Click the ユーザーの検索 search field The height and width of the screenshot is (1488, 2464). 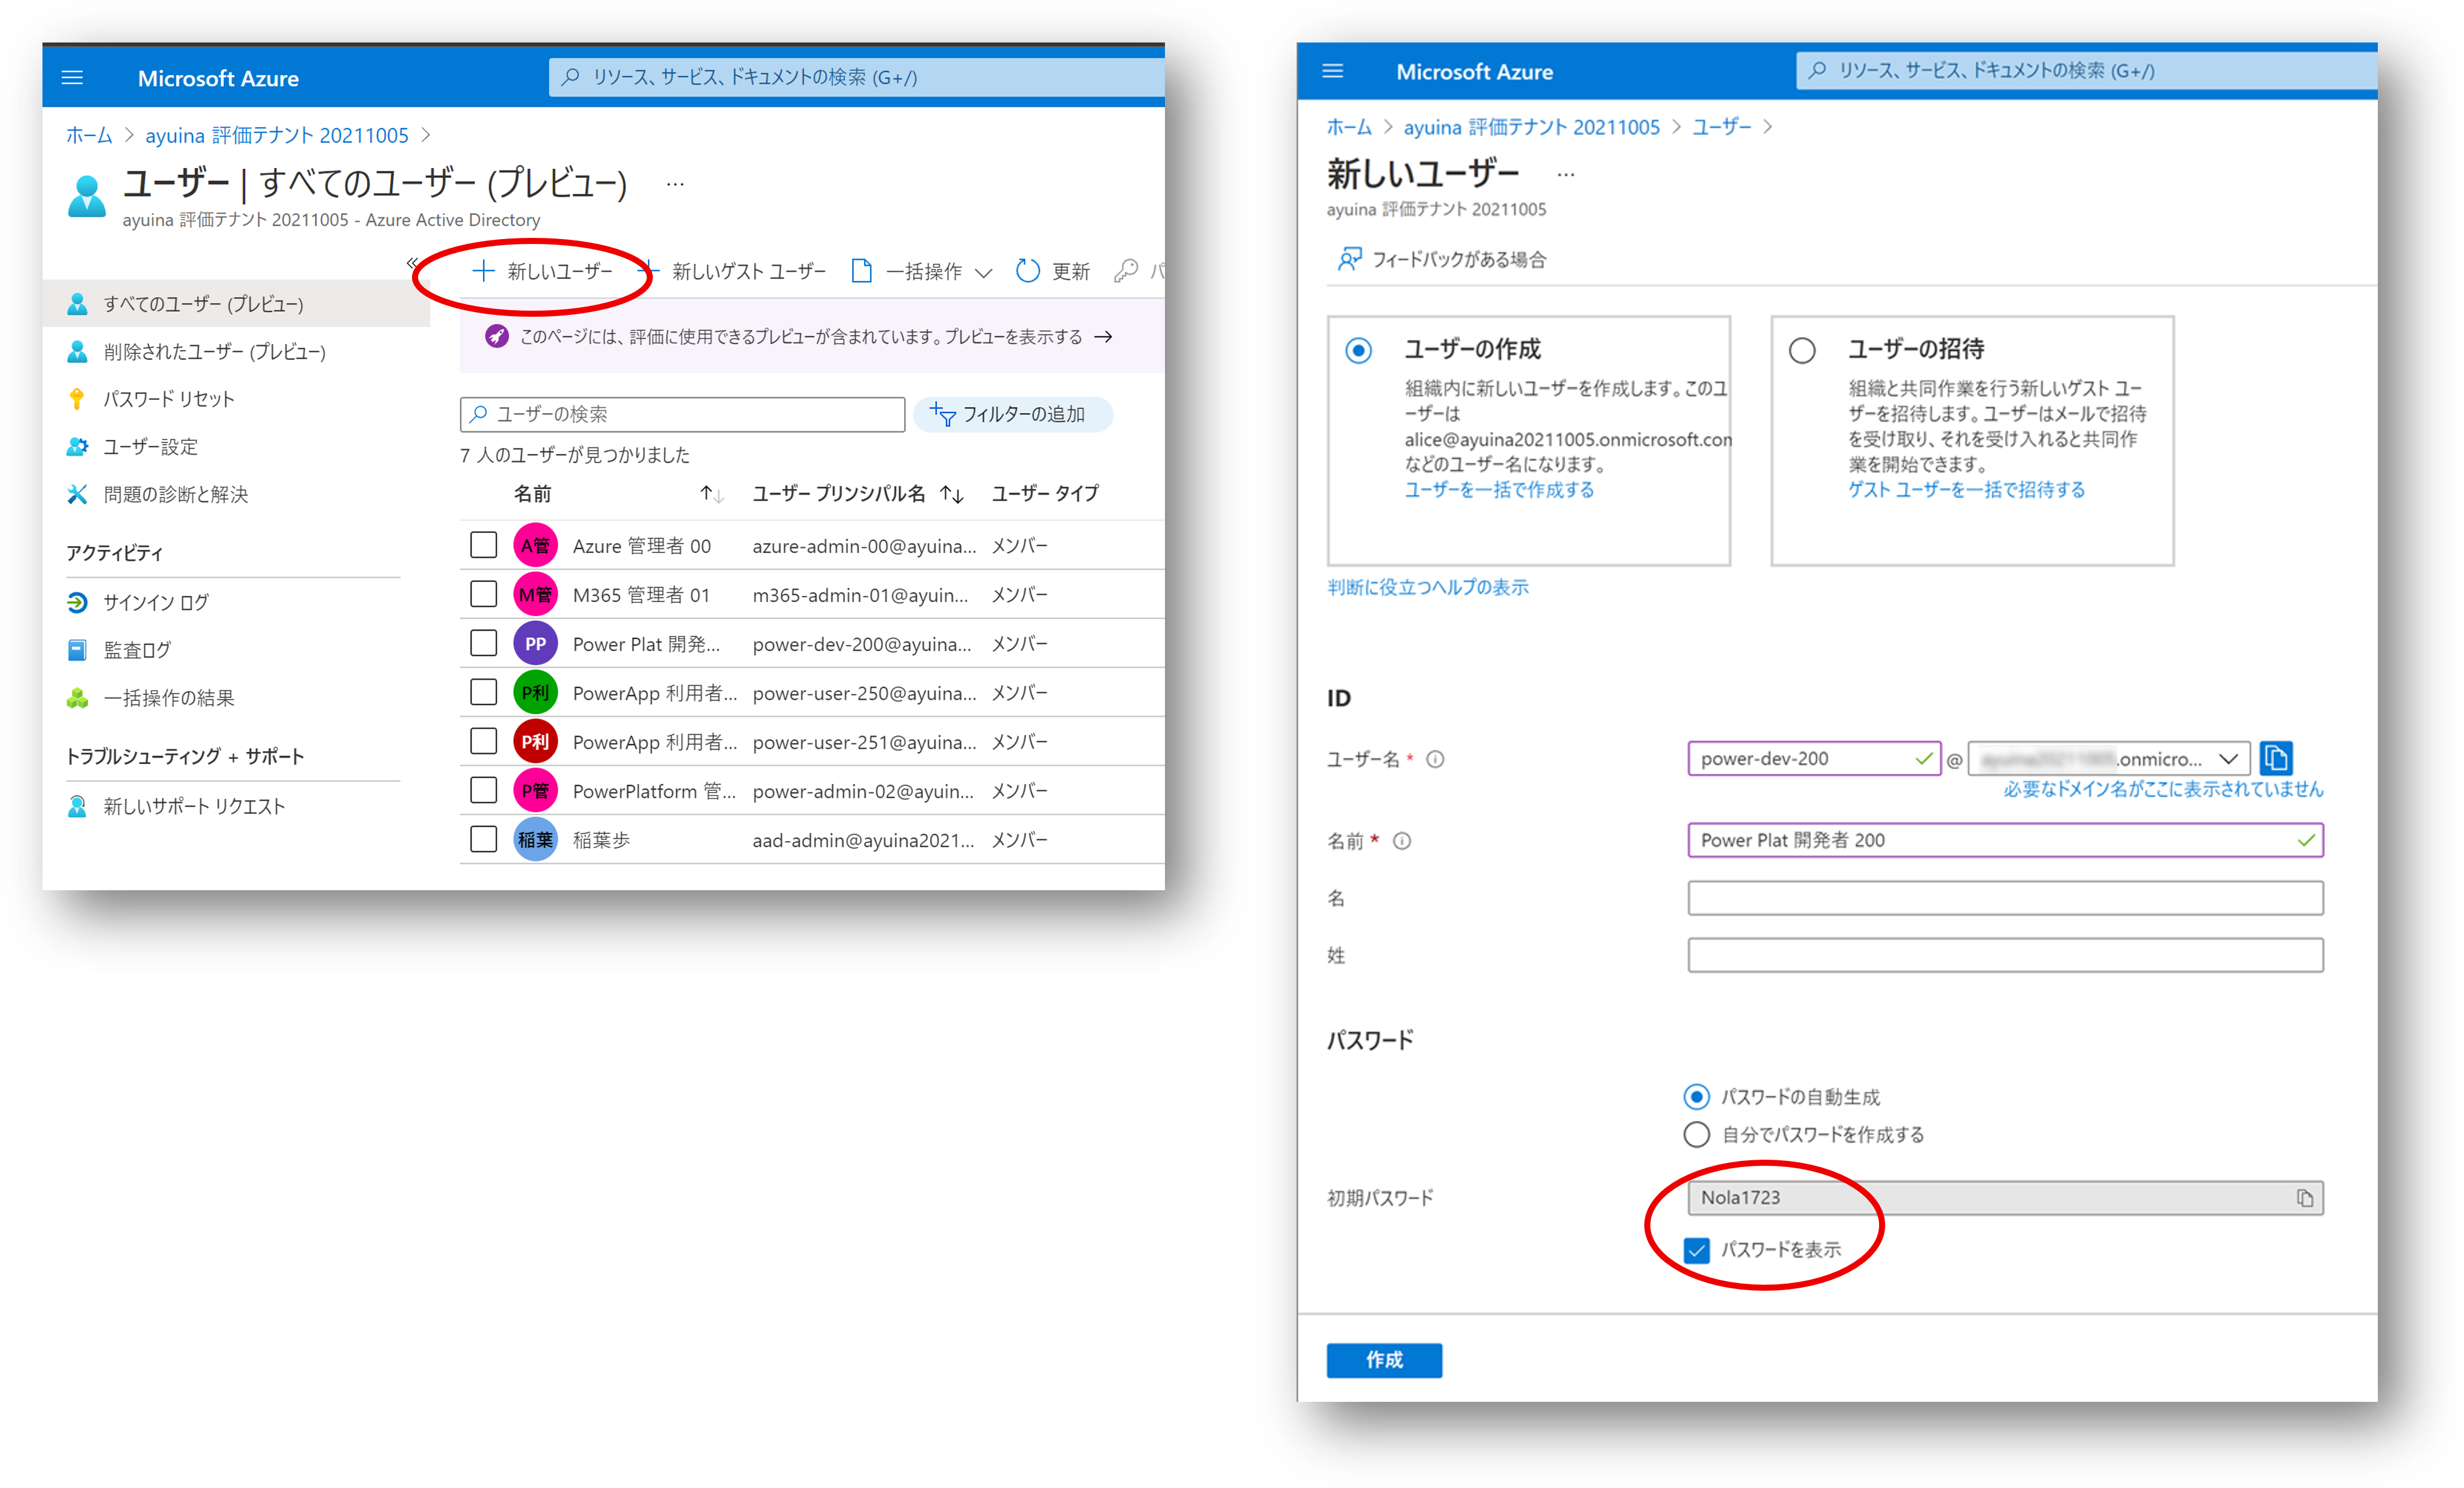pyautogui.click(x=682, y=414)
